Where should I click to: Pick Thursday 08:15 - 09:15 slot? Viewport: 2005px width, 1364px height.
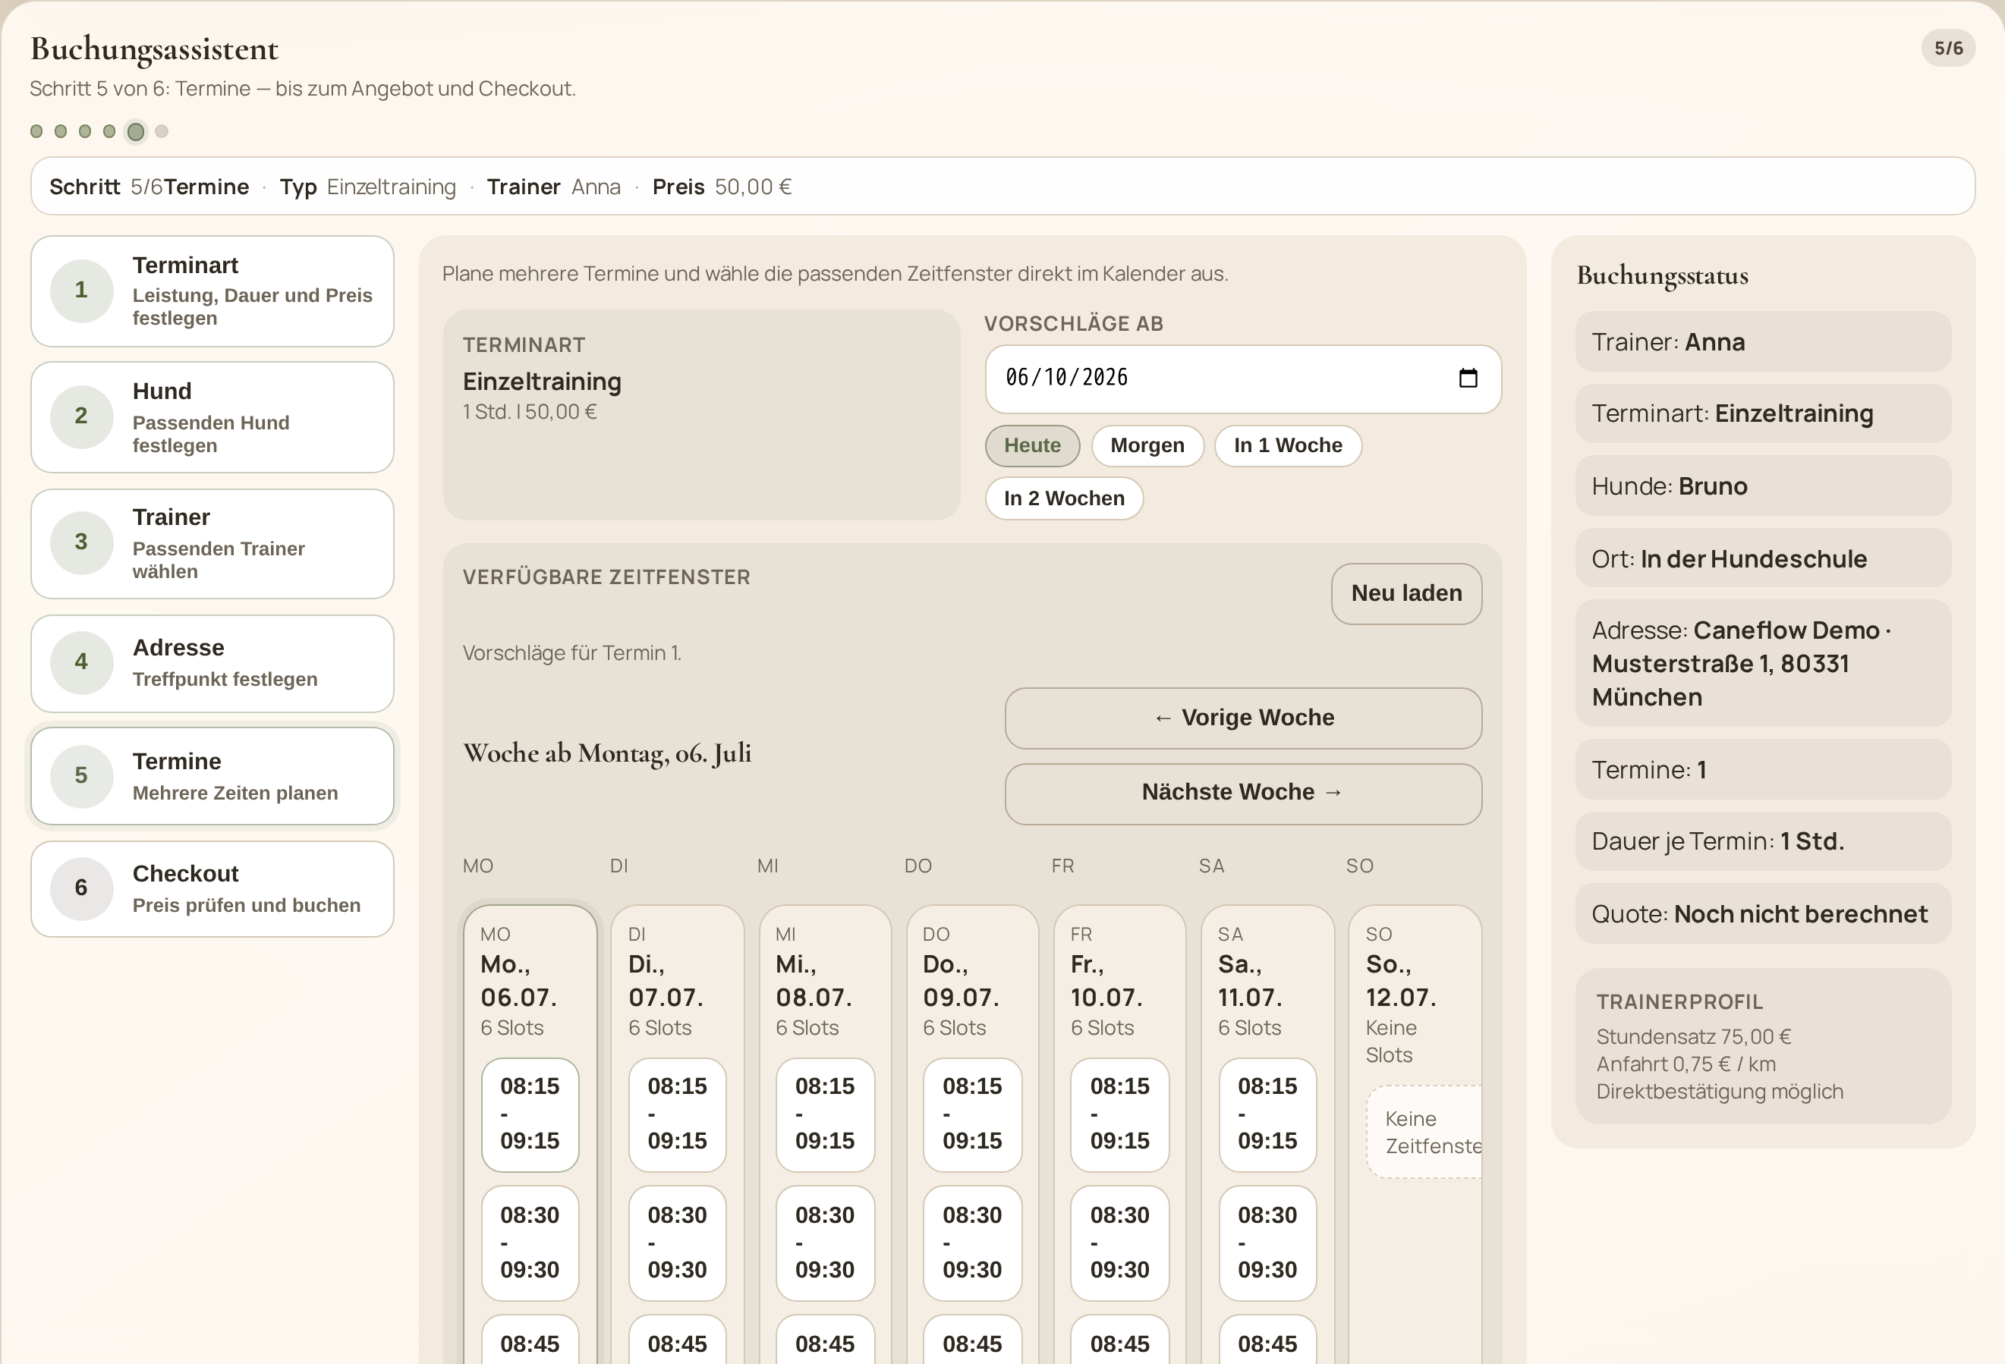tap(972, 1114)
